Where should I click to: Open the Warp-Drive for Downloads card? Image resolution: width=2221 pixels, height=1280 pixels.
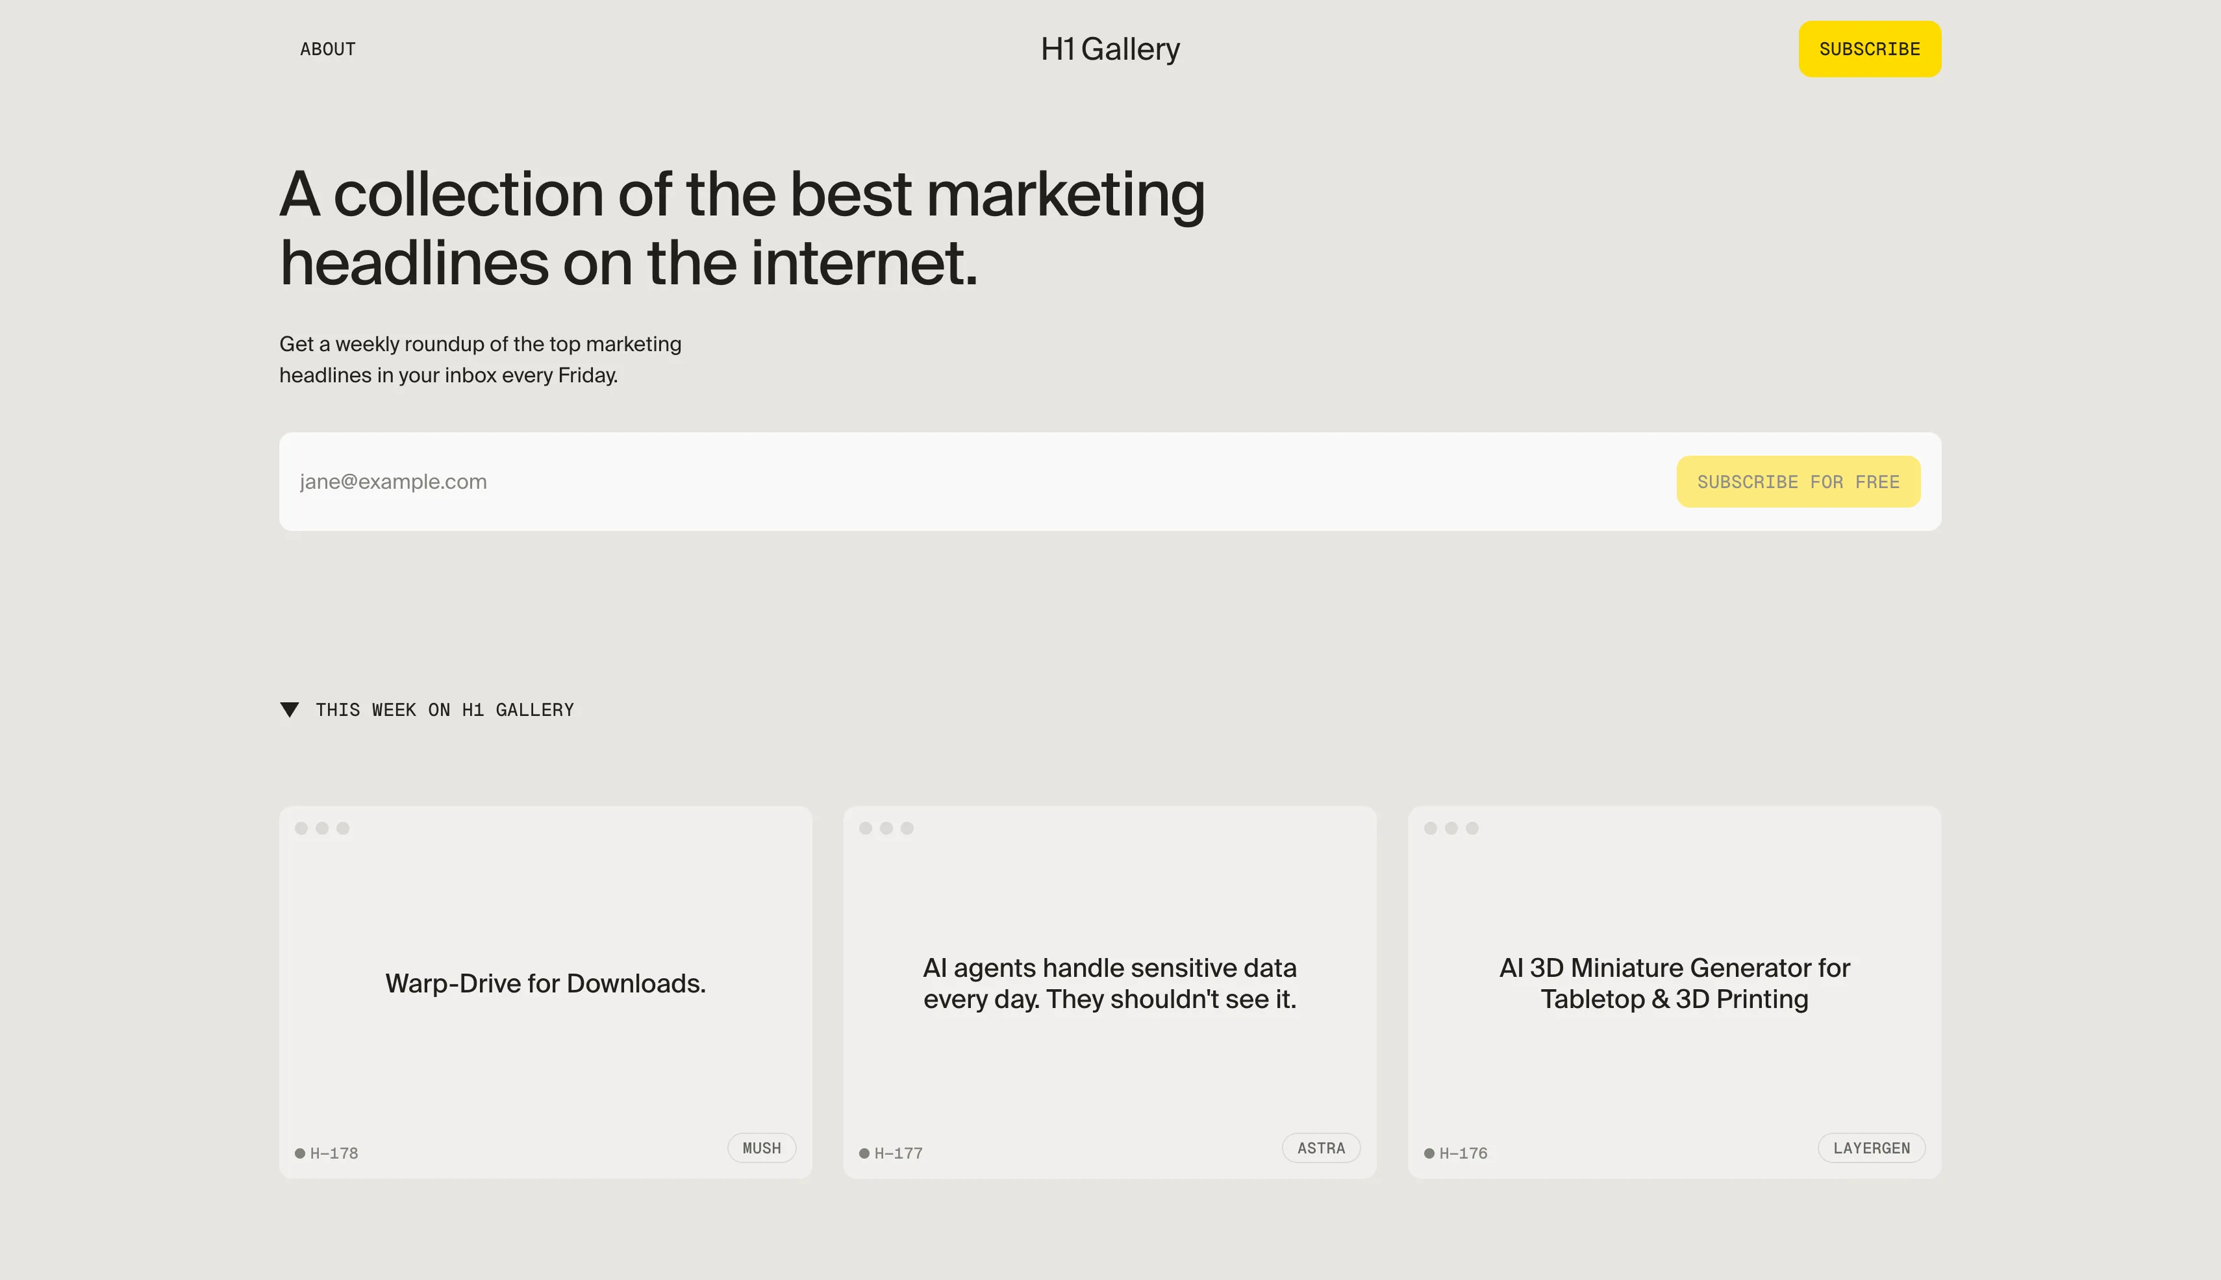tap(546, 983)
